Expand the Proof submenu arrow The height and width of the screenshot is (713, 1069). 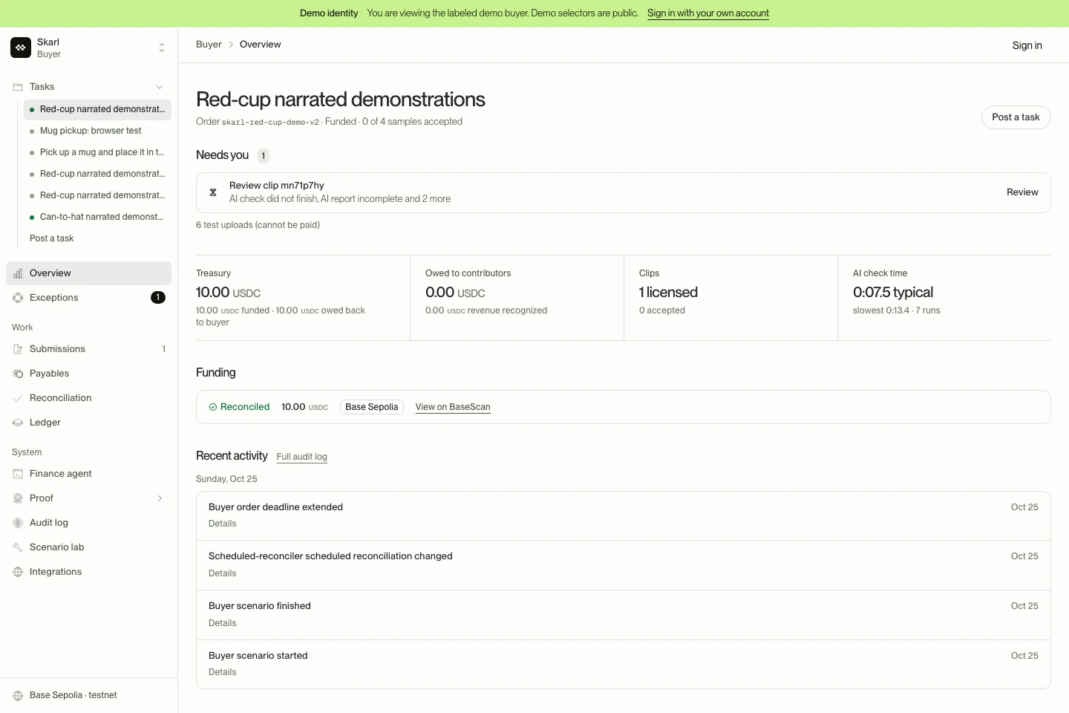(x=160, y=498)
